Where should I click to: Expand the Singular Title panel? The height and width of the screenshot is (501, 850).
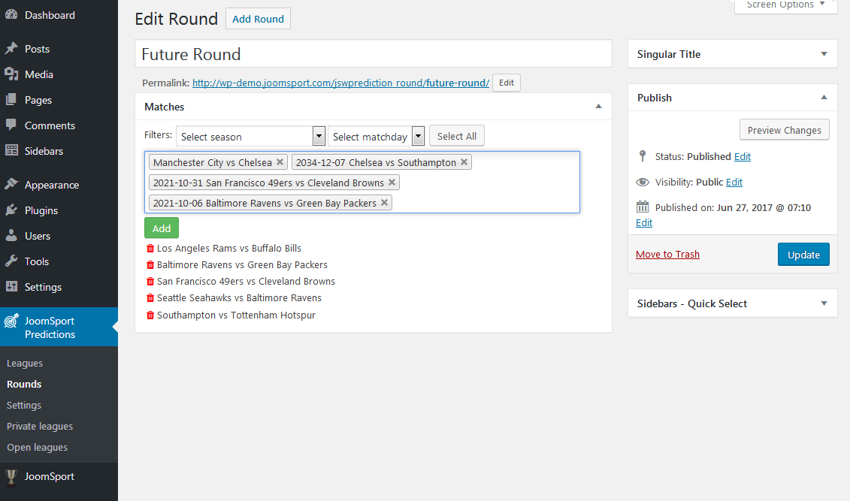(824, 54)
